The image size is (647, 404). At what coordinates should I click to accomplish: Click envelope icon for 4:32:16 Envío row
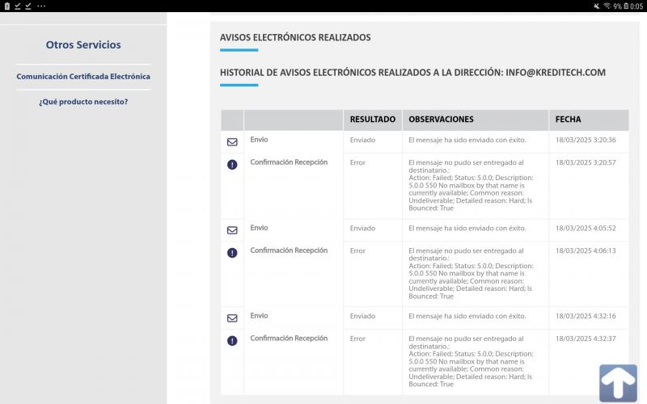(232, 318)
